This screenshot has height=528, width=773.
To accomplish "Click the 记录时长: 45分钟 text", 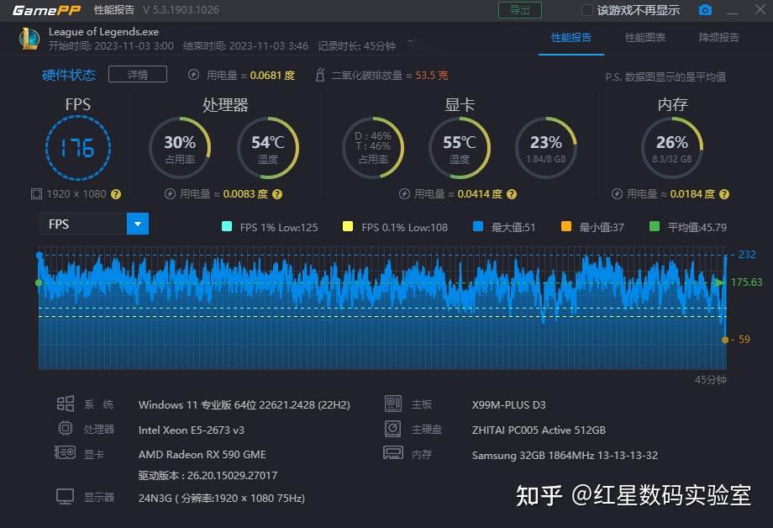I will [x=356, y=46].
